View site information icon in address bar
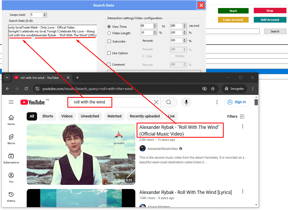288x210 pixels. click(x=37, y=89)
